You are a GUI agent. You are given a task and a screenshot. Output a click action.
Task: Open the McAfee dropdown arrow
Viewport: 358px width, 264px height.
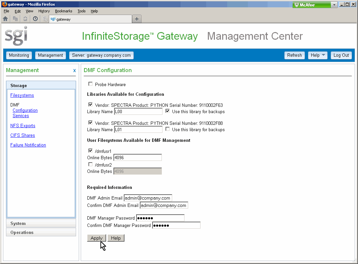coord(334,5)
